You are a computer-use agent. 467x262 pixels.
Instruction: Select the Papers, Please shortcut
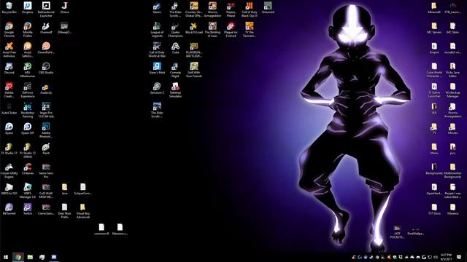click(x=231, y=9)
